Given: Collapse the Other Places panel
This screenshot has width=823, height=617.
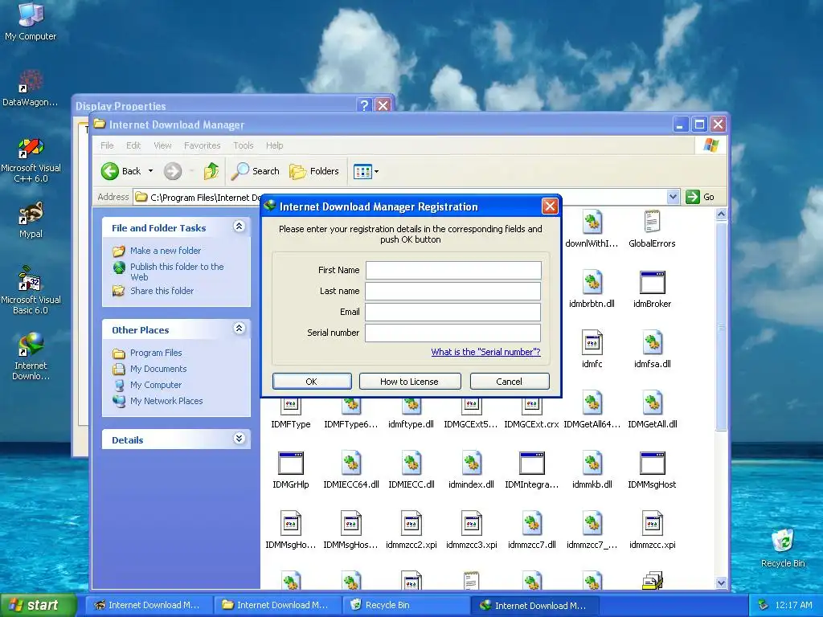Looking at the screenshot, I should (x=239, y=329).
